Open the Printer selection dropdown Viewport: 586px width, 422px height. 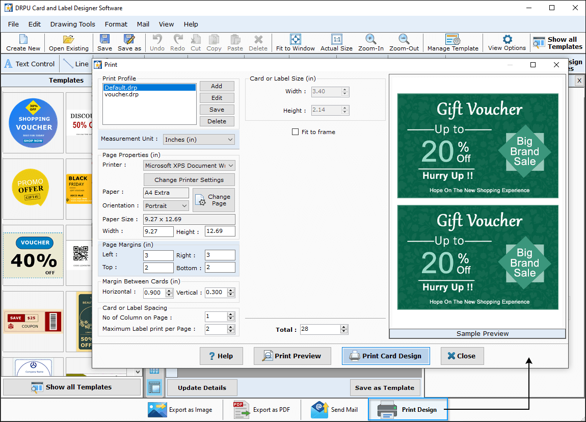coord(189,166)
